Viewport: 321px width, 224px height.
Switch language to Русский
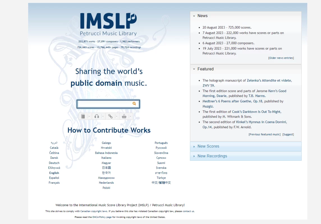tap(161, 148)
